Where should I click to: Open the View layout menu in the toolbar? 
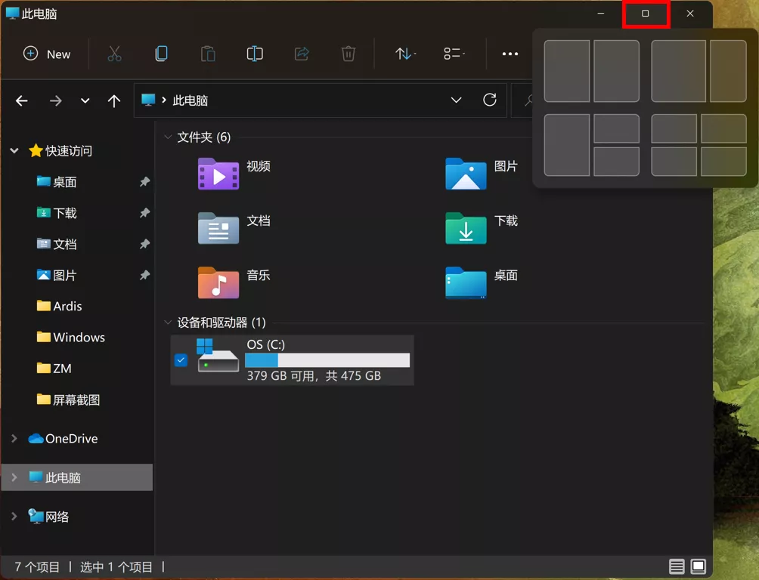[453, 54]
